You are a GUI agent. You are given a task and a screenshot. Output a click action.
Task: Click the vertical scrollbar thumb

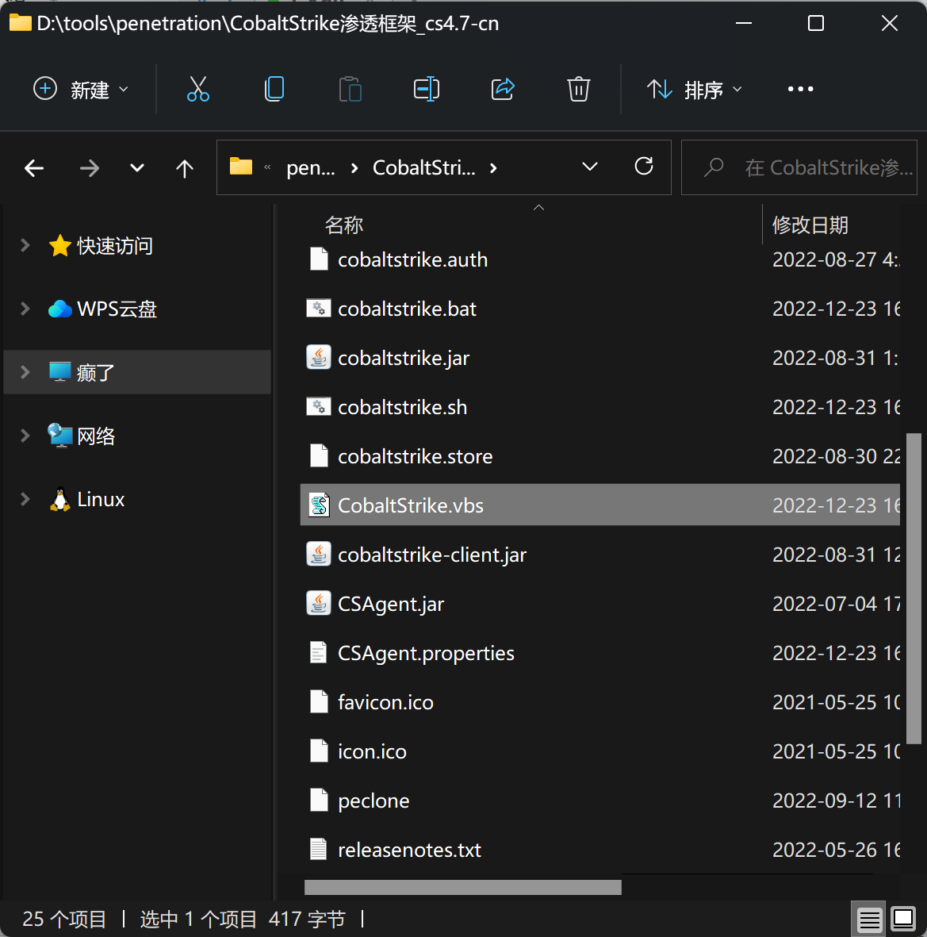coord(914,589)
